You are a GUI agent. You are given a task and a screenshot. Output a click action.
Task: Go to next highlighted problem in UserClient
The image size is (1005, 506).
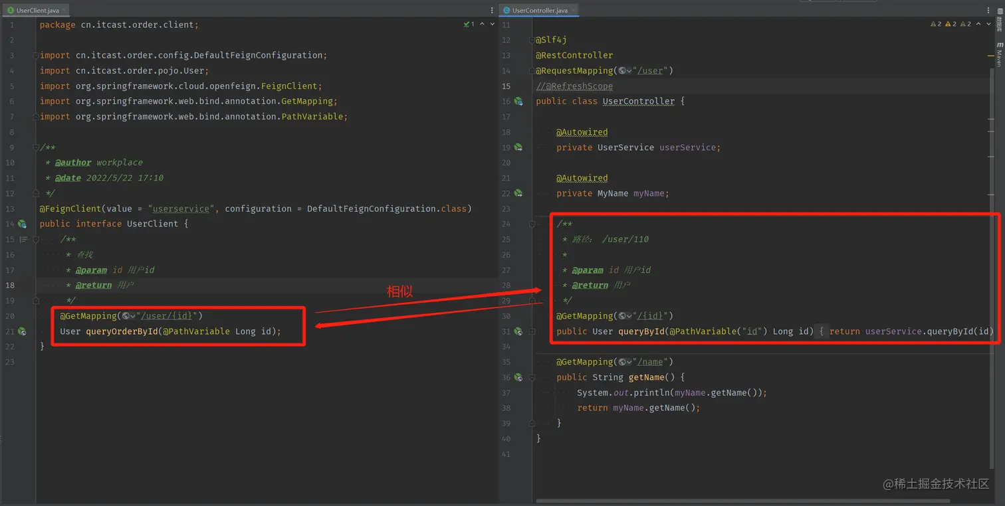pyautogui.click(x=492, y=25)
